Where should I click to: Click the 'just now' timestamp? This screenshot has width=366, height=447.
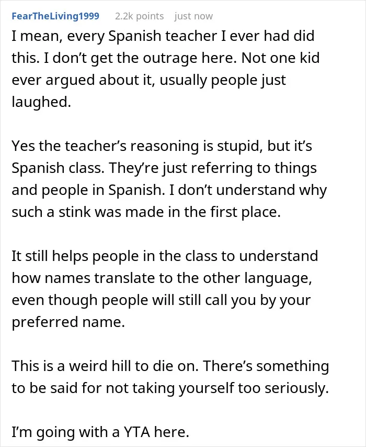click(x=193, y=16)
